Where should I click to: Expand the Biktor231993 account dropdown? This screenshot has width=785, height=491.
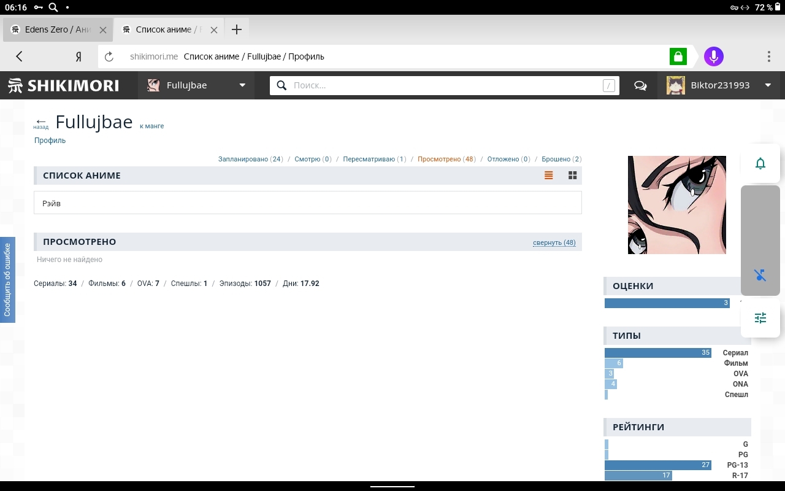tap(767, 85)
